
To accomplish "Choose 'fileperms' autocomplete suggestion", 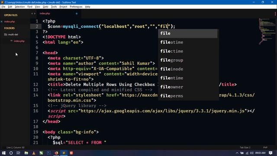I will pyautogui.click(x=188, y=96).
